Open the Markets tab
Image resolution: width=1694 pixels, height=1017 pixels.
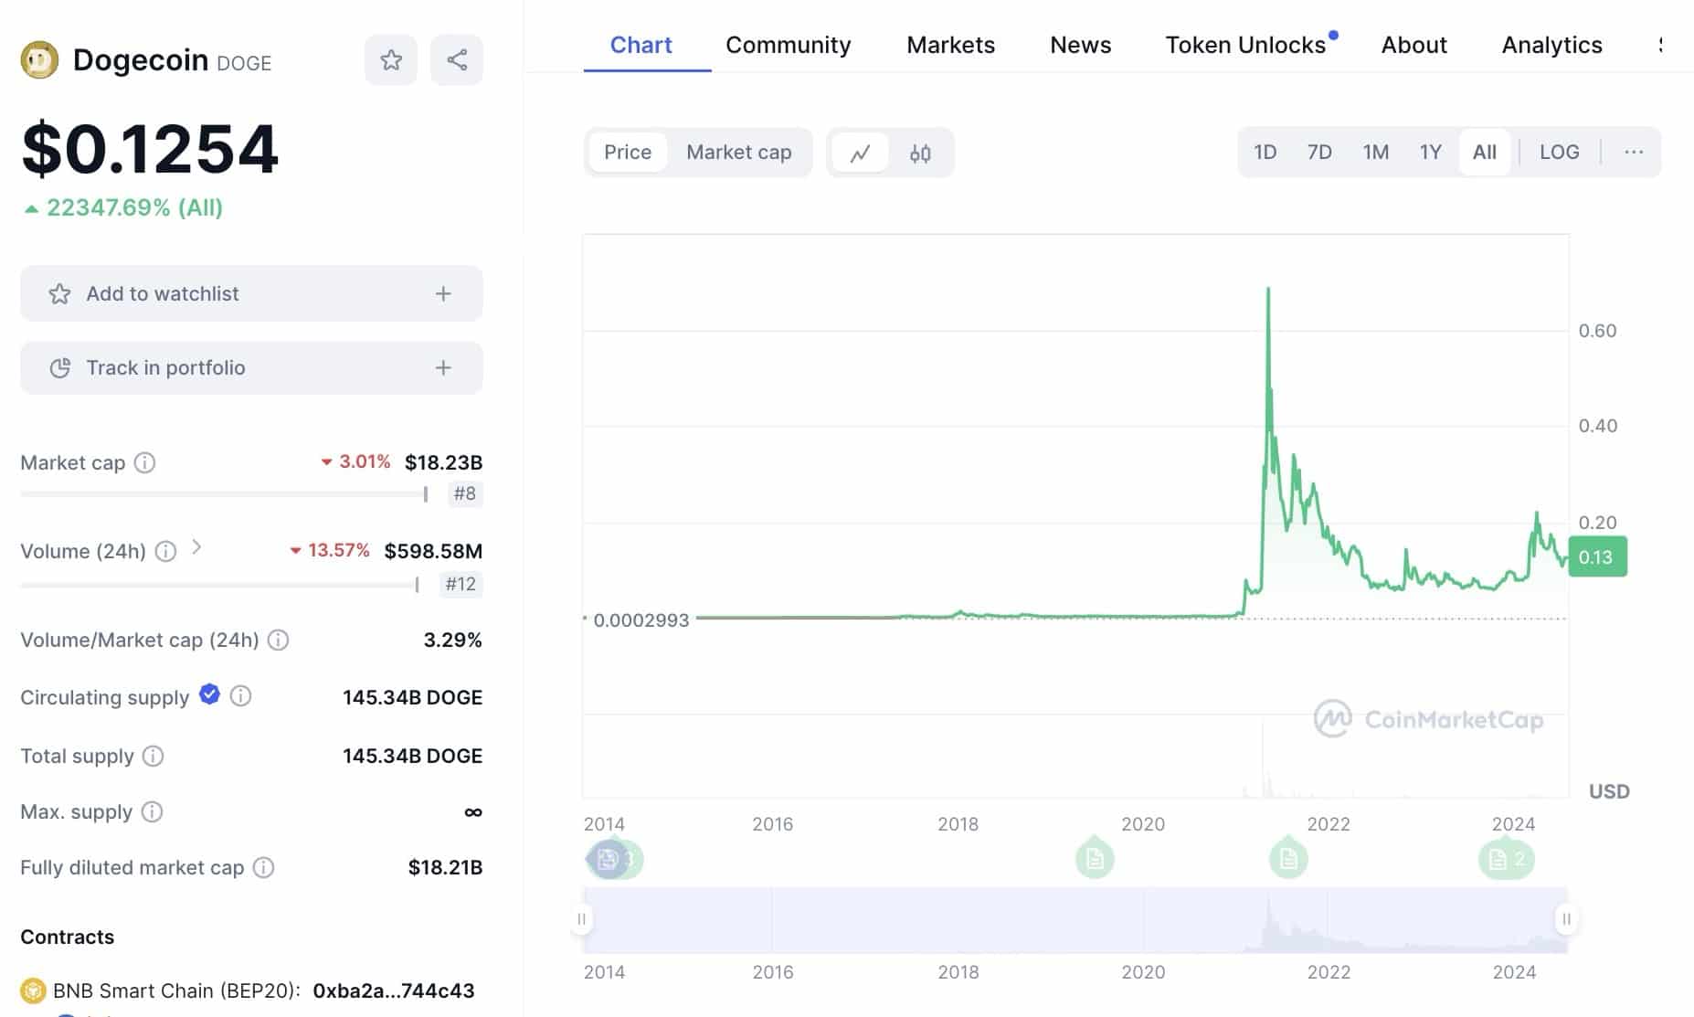coord(950,45)
